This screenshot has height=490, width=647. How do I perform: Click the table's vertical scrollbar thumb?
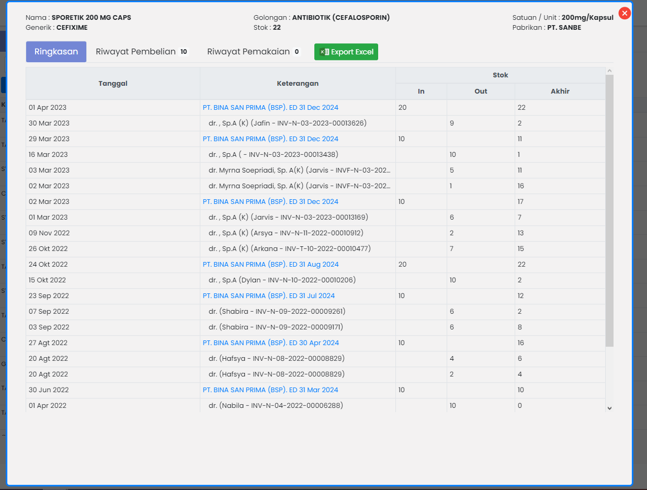609,209
